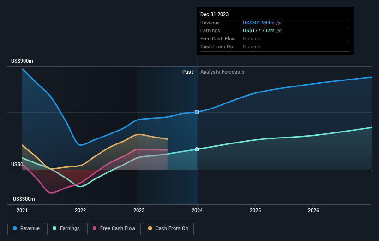Screen dimensions: 379x241
Task: Click the Free Cash Flow tooltip row
Action: tap(275, 39)
